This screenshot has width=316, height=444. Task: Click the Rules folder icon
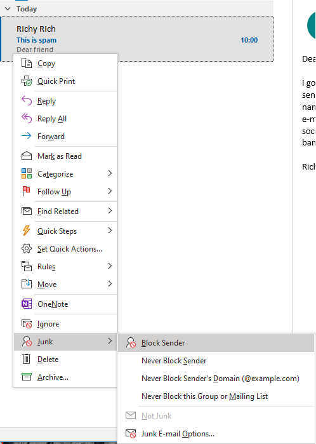tap(27, 266)
